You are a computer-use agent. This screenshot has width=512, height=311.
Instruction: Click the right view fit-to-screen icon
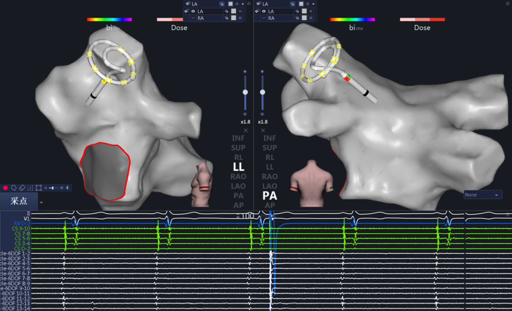(263, 130)
